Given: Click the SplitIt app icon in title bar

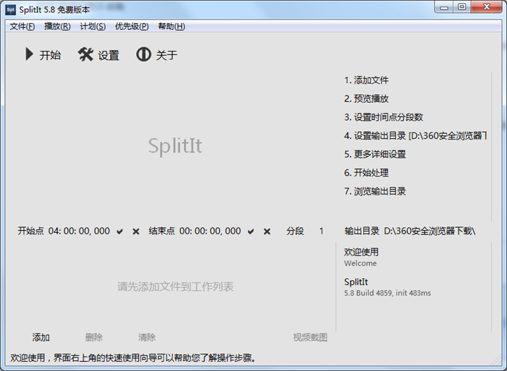Looking at the screenshot, I should pos(10,10).
